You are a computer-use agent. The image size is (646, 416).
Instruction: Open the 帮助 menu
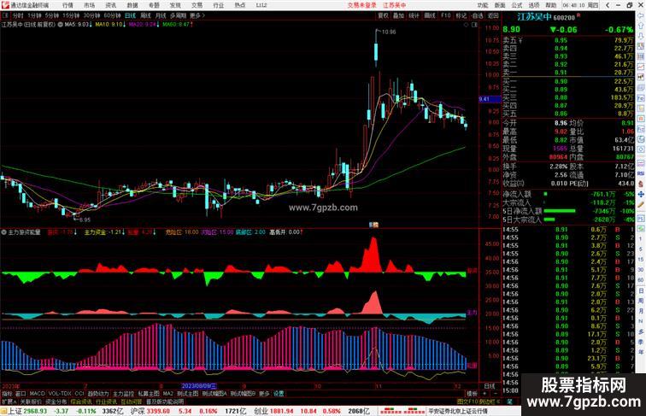(551, 5)
